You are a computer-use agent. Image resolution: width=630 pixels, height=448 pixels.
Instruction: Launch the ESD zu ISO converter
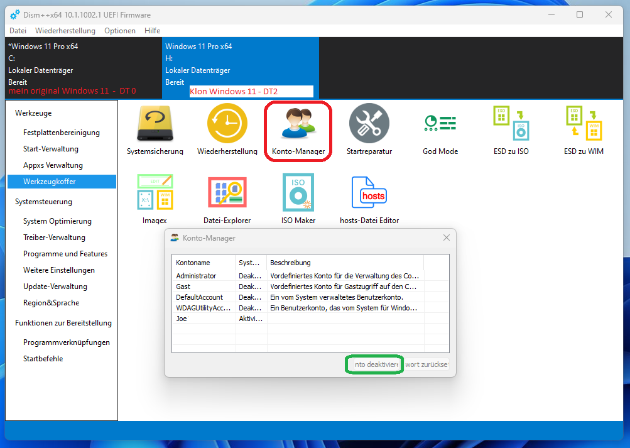tap(511, 130)
